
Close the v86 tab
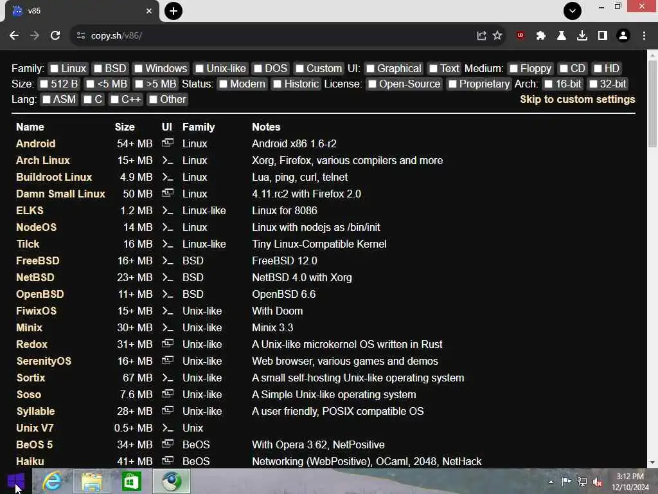pyautogui.click(x=148, y=11)
